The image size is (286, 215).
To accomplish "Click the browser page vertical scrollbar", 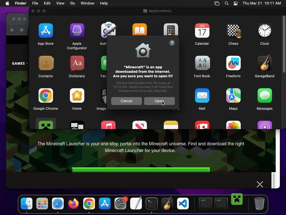I will 273,180.
